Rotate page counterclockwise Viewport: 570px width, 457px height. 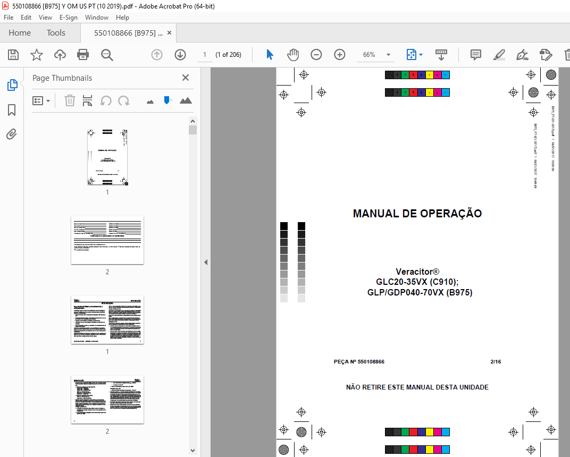point(106,100)
